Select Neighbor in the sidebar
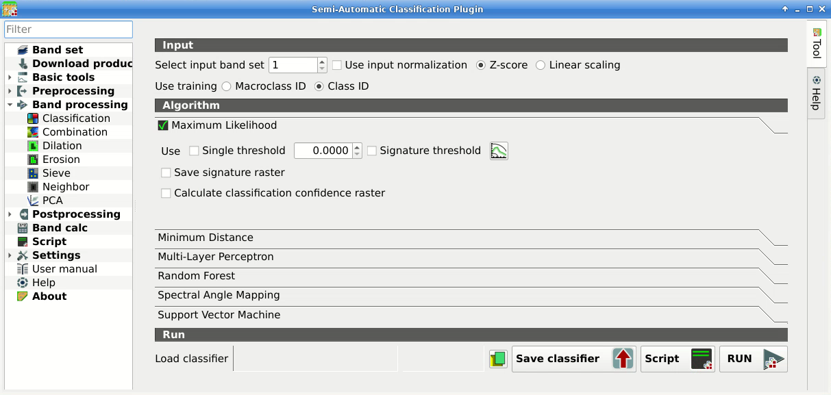 66,187
